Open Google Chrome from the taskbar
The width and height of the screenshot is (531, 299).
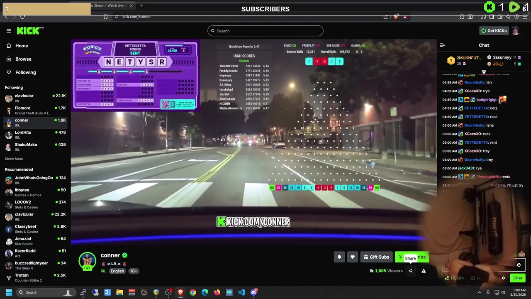(192, 292)
